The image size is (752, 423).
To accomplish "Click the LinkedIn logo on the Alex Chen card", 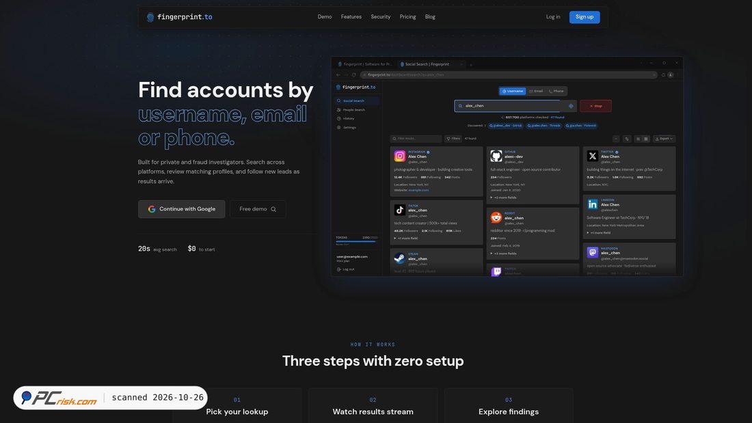I will 592,204.
